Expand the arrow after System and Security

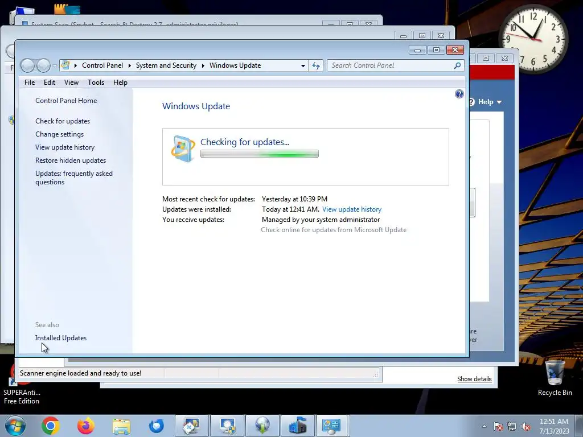pyautogui.click(x=203, y=65)
